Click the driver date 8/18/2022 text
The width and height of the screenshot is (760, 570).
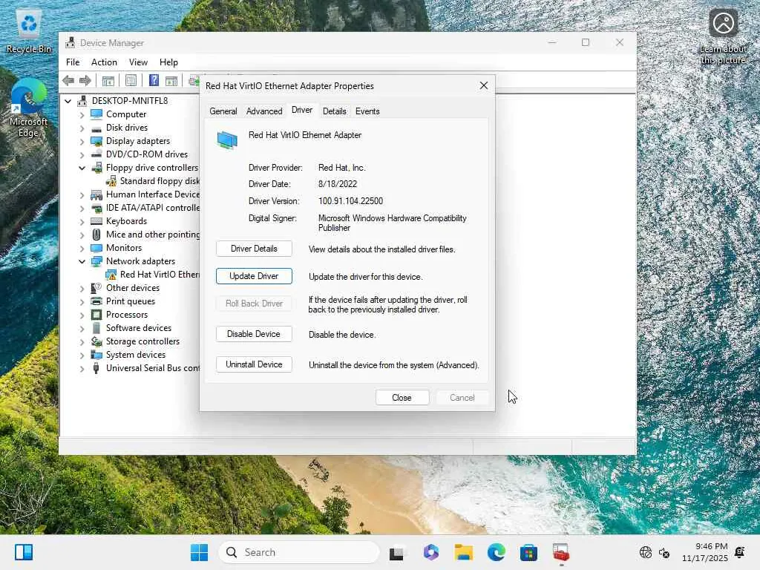[x=338, y=184]
